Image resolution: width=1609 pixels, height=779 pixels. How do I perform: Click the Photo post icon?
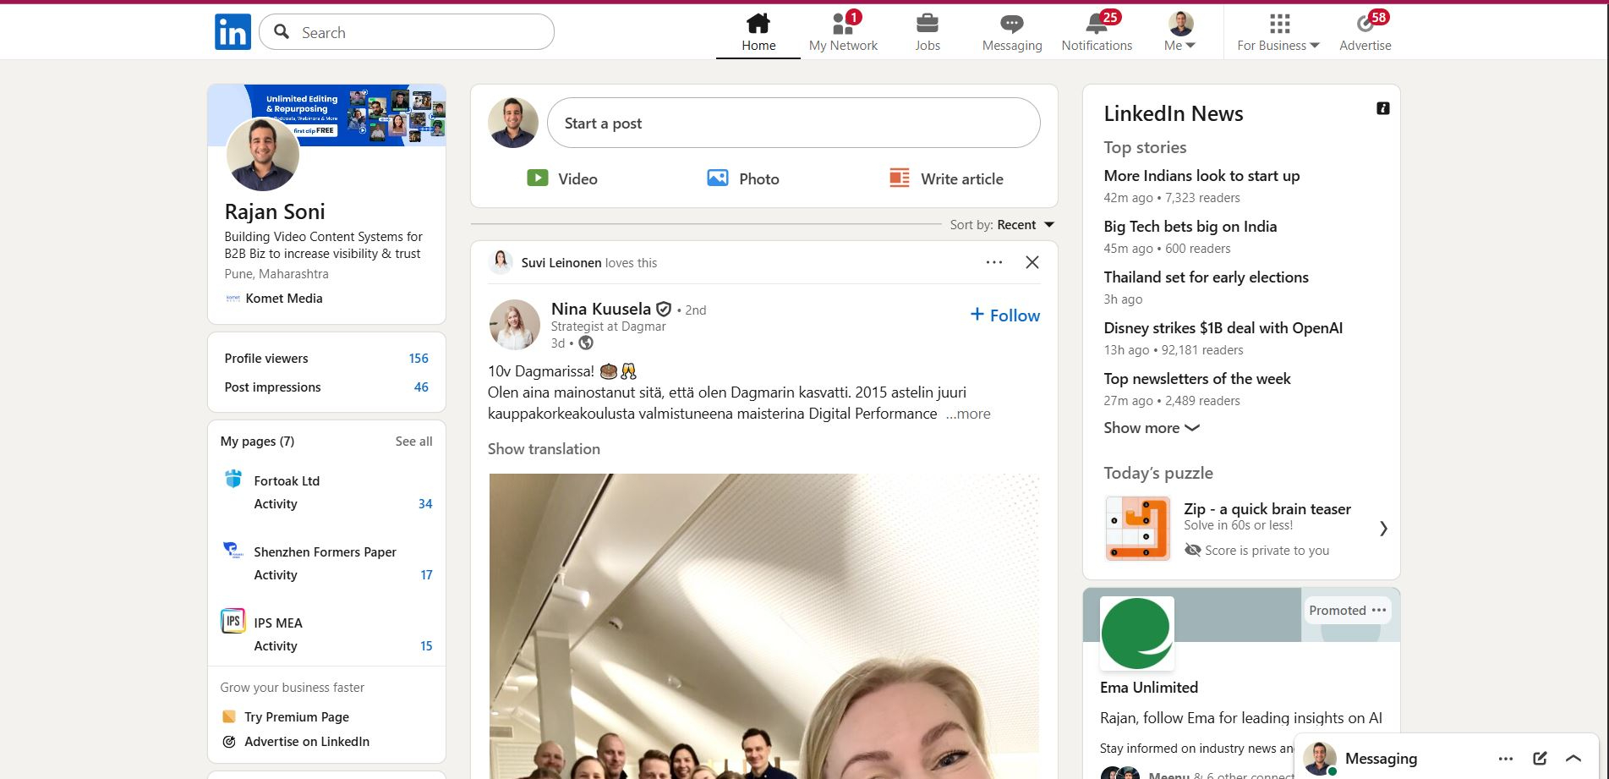click(x=718, y=178)
